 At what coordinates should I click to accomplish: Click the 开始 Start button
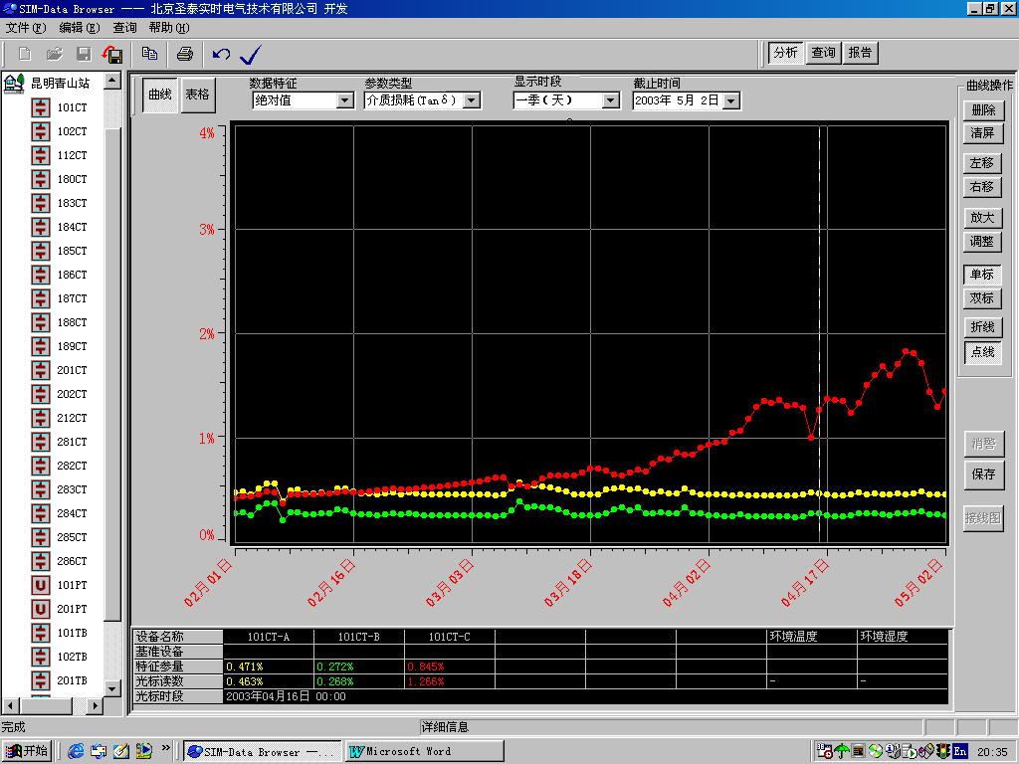[27, 752]
